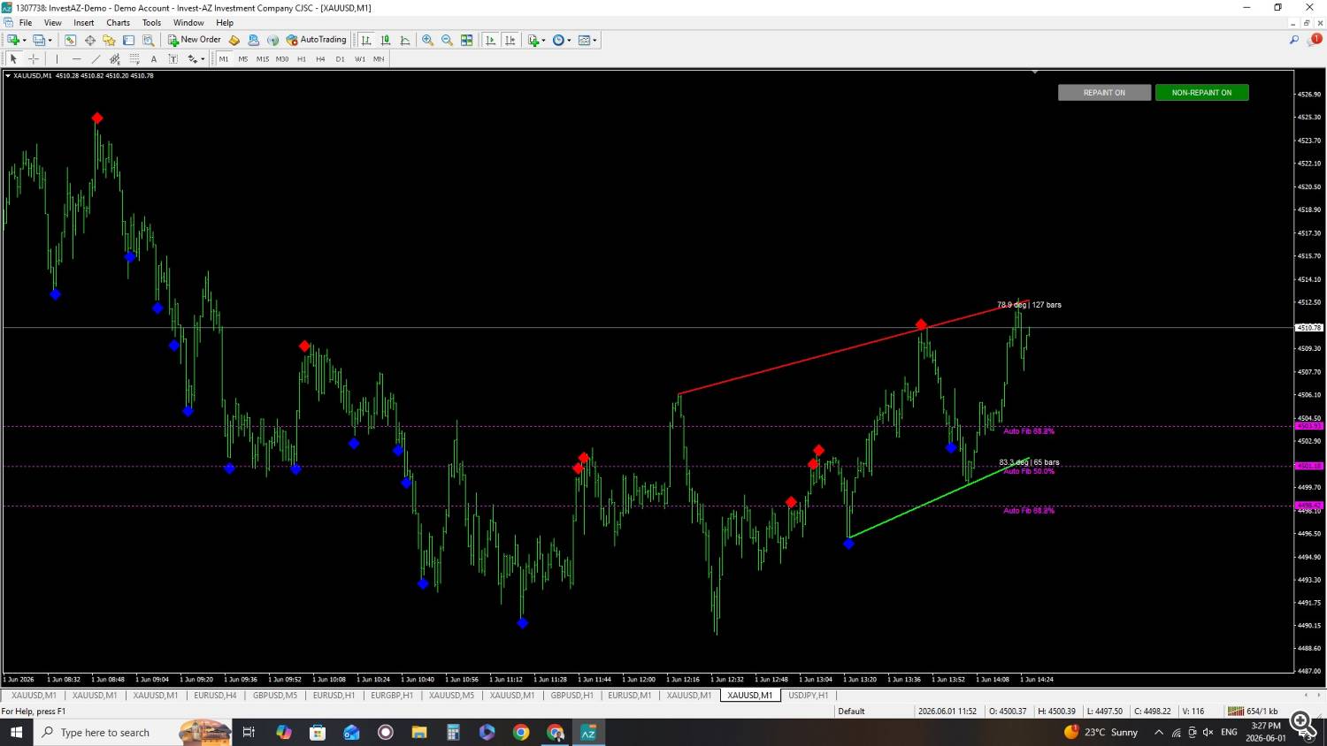Draw a vertical line tool
1327x746 pixels.
(x=57, y=59)
